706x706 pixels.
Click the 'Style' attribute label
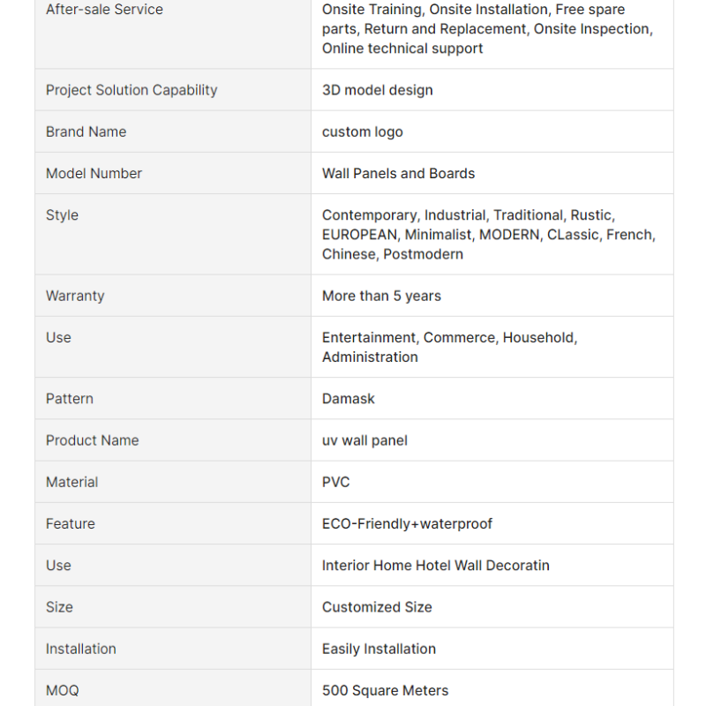(62, 215)
